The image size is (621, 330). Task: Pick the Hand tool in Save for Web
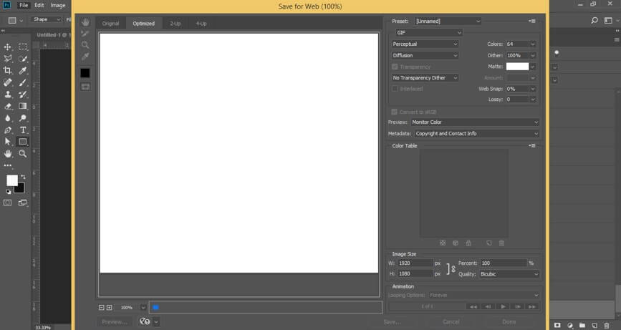85,23
